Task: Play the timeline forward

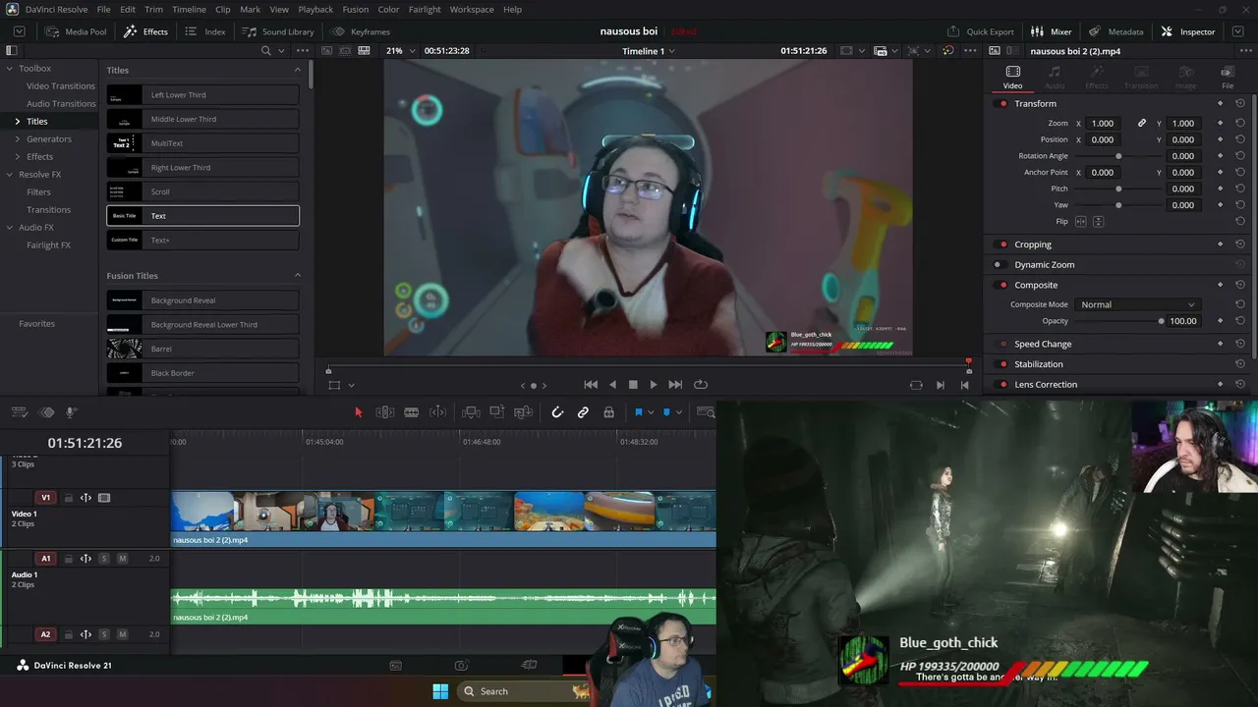Action: 654,385
